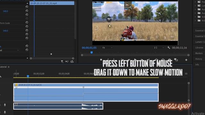
Task: Toggle play audio for this clip only icon
Action: coord(67,61)
